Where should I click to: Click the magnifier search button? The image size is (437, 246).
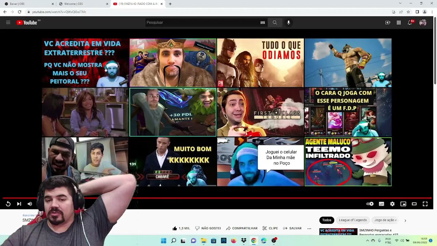tap(275, 23)
